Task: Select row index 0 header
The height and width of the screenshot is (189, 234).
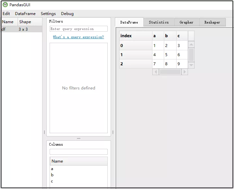Action: point(136,45)
